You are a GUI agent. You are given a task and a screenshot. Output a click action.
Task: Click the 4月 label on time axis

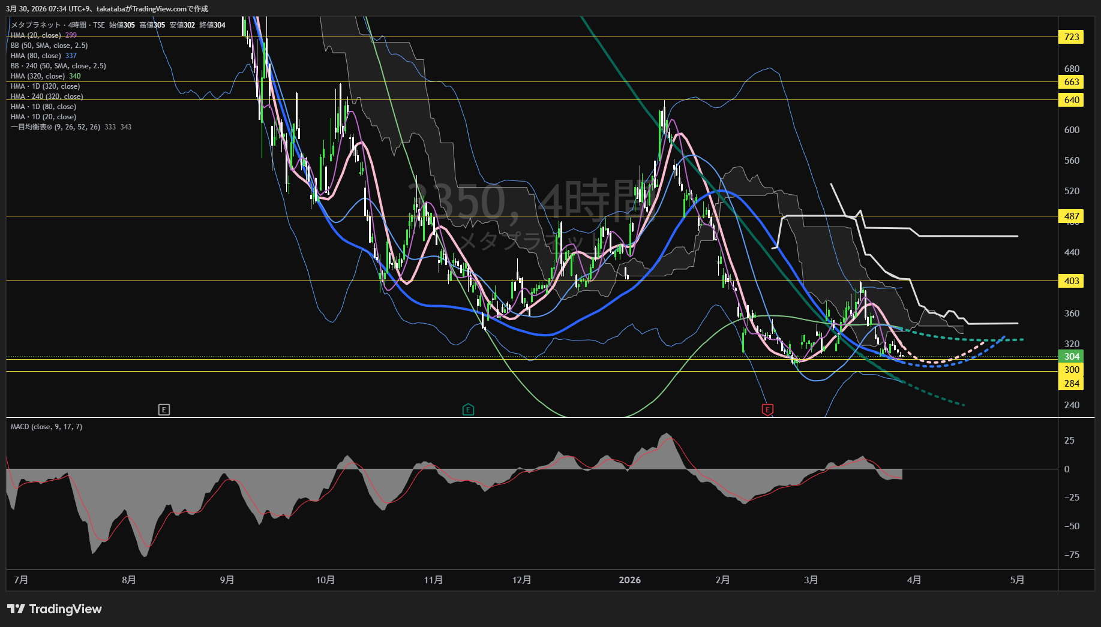click(914, 580)
